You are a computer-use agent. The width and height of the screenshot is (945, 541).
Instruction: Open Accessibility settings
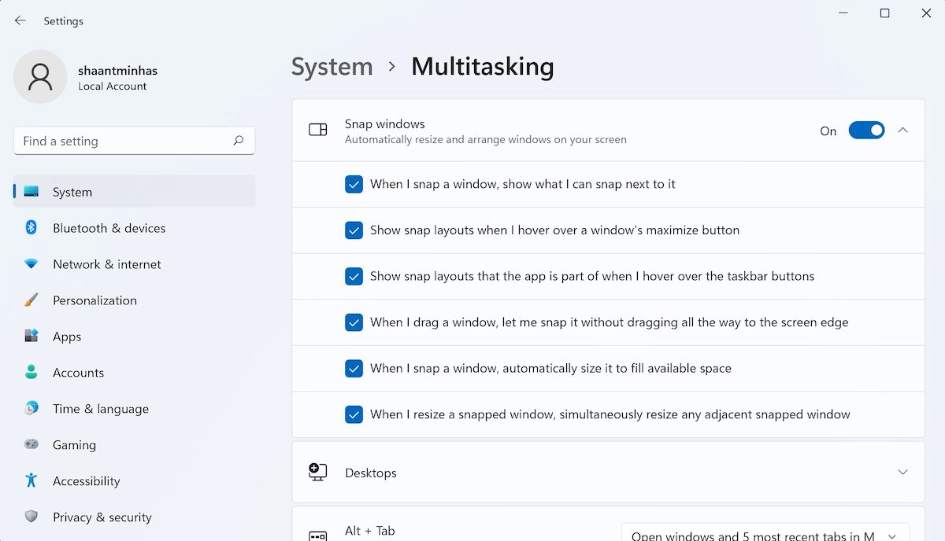click(x=86, y=481)
